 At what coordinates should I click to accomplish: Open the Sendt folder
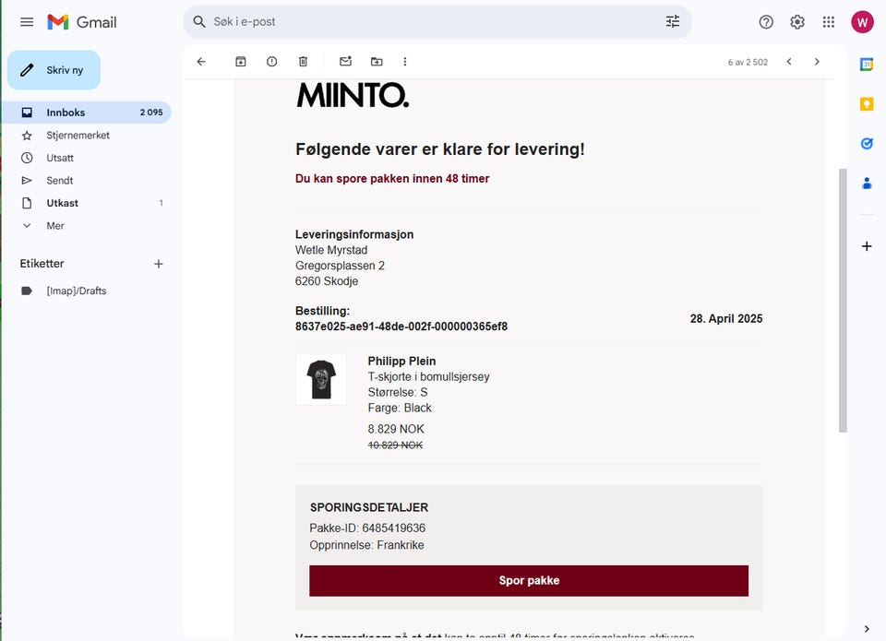coord(60,181)
